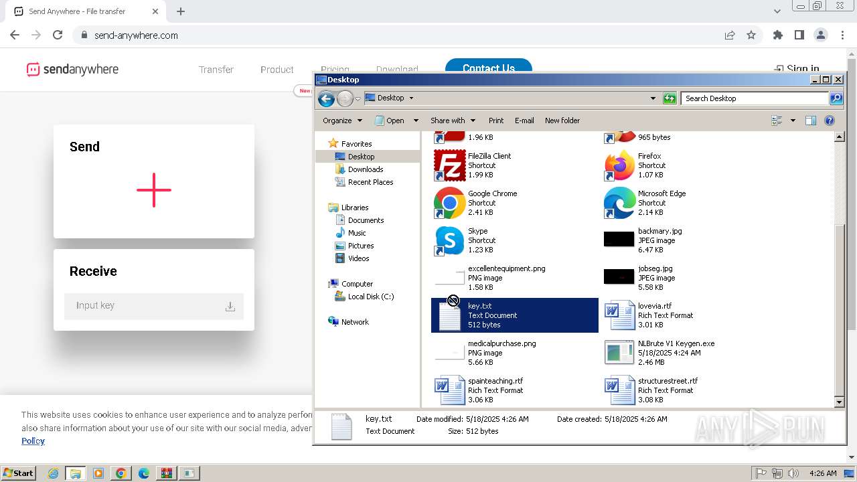Click the Chrome address bar URL
The image size is (857, 482).
136,35
